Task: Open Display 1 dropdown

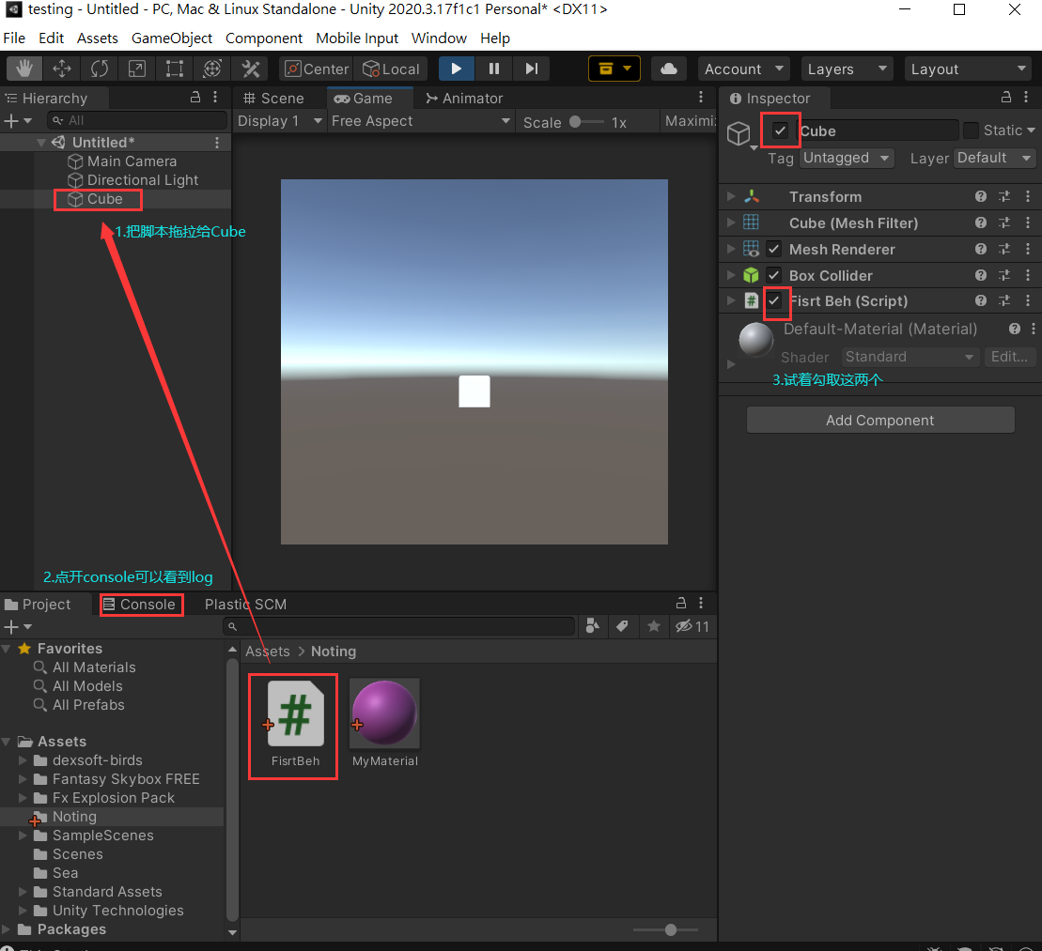Action: point(279,121)
